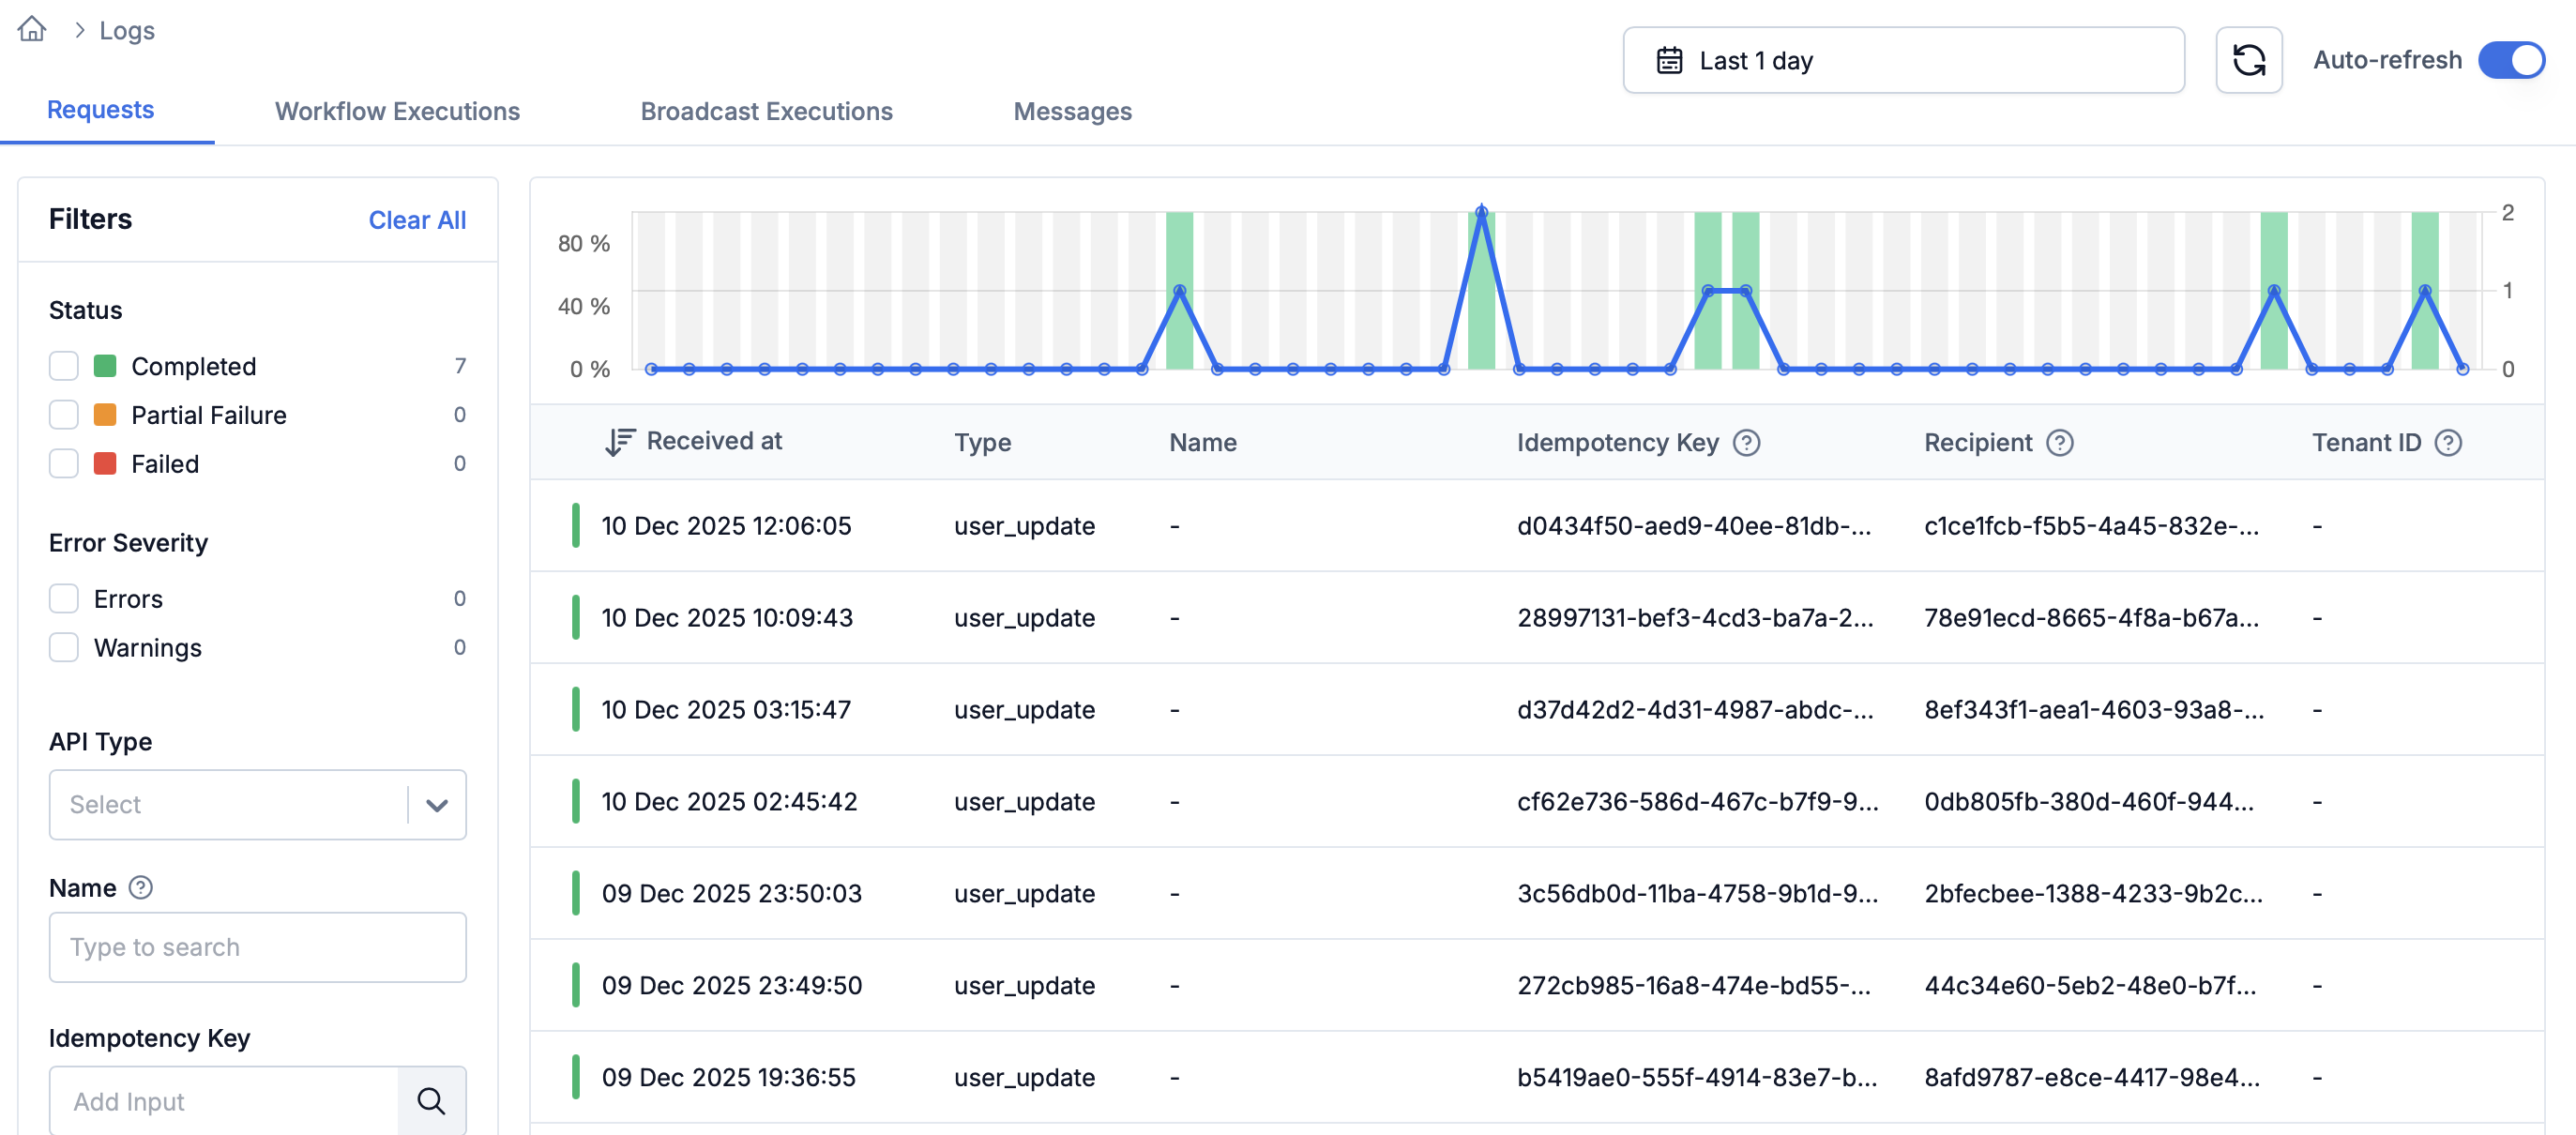The height and width of the screenshot is (1135, 2576).
Task: Open the Messages tab
Action: click(x=1072, y=111)
